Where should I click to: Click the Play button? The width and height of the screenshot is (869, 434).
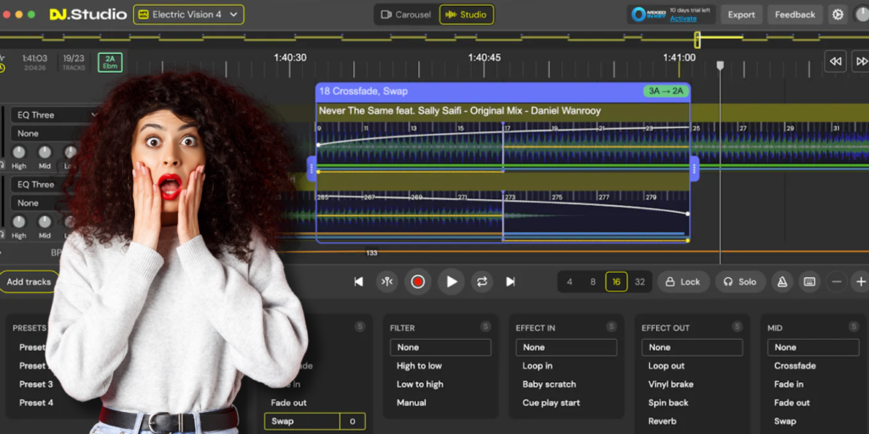(x=451, y=281)
